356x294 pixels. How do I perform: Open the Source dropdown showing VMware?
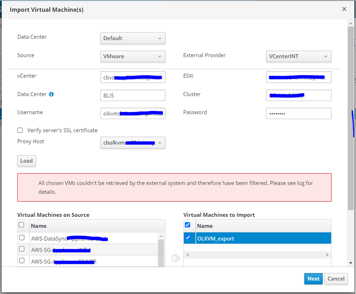pos(132,56)
